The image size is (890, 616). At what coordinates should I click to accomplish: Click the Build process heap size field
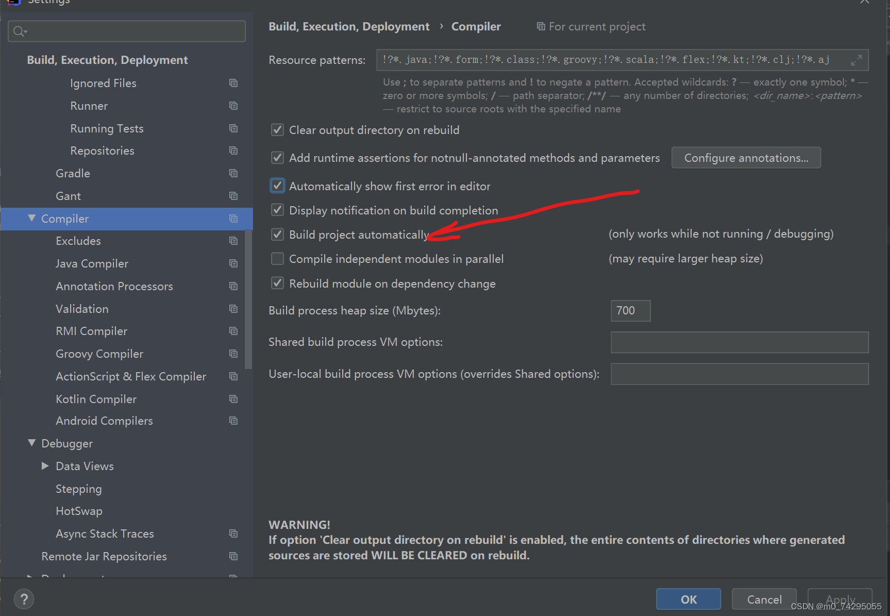click(630, 310)
